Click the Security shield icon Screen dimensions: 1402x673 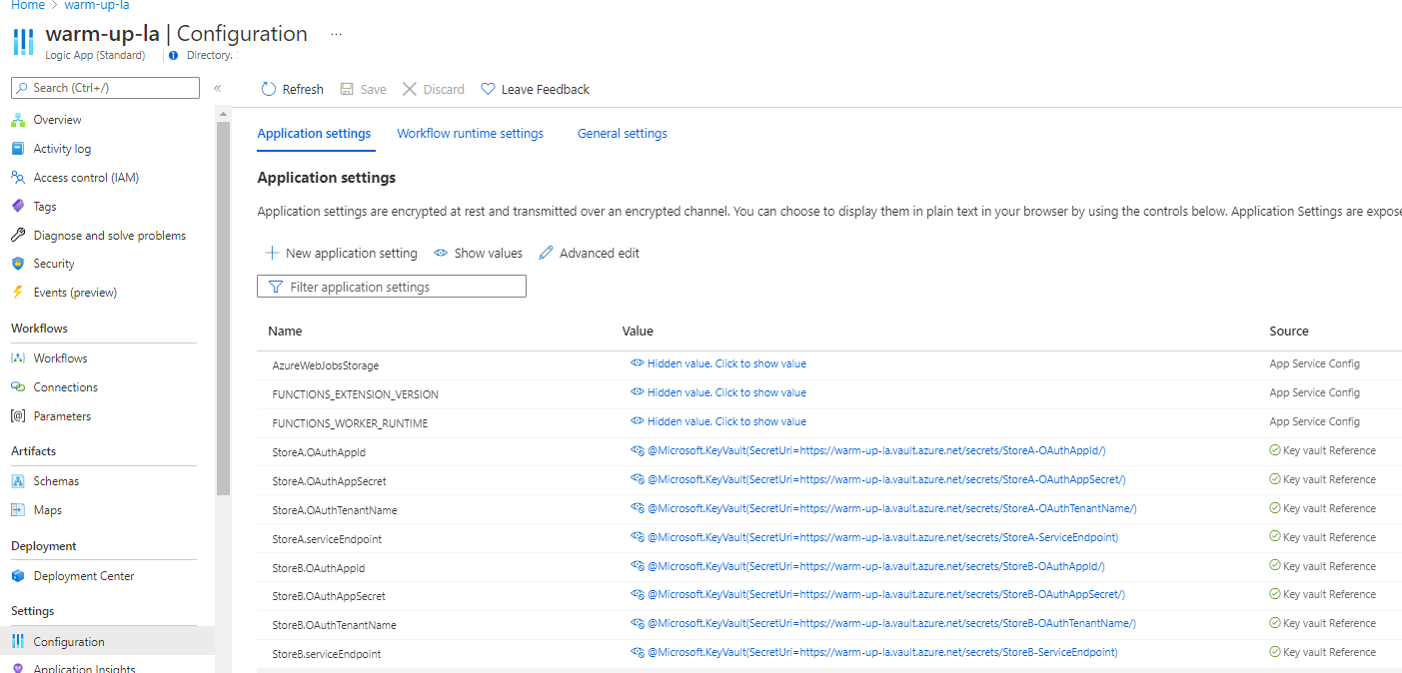point(17,264)
